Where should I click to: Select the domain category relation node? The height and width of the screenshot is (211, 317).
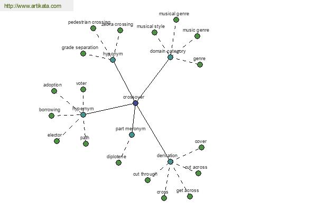point(171,57)
